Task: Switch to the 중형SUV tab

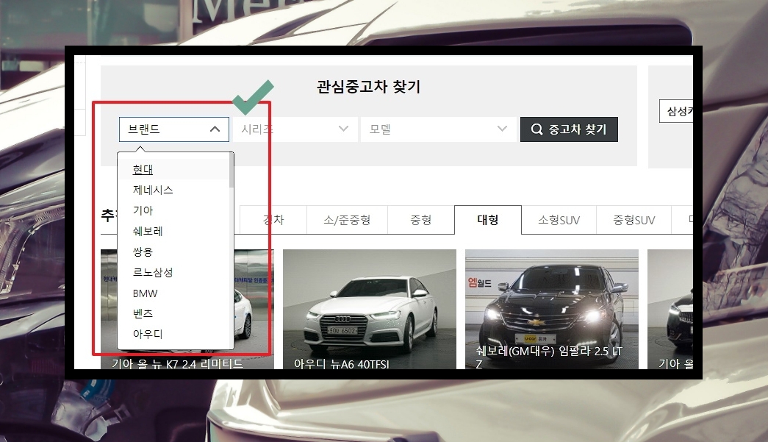Action: 634,220
